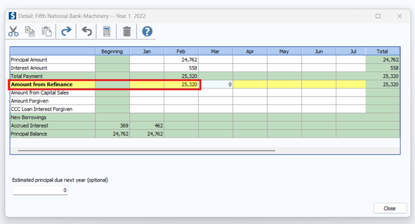
Task: Click the Mar column header
Action: (215, 51)
